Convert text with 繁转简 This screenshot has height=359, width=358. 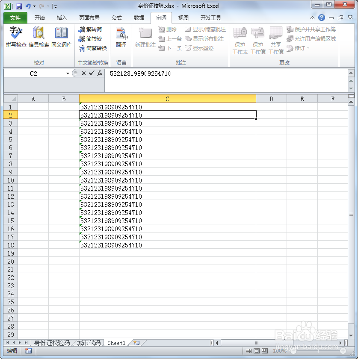(90, 29)
